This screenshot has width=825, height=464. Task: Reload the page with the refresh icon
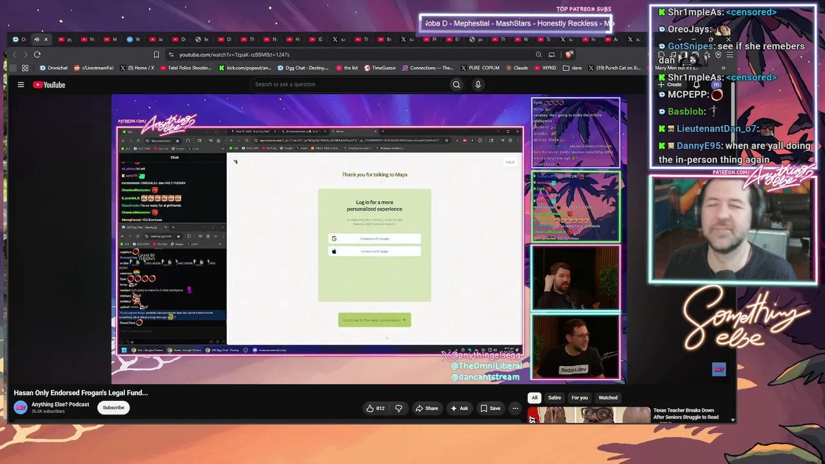[x=37, y=55]
